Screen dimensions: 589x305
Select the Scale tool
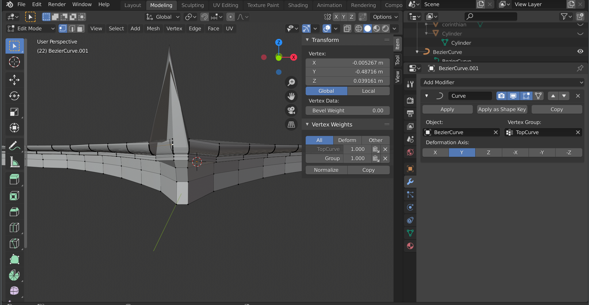[x=14, y=112]
